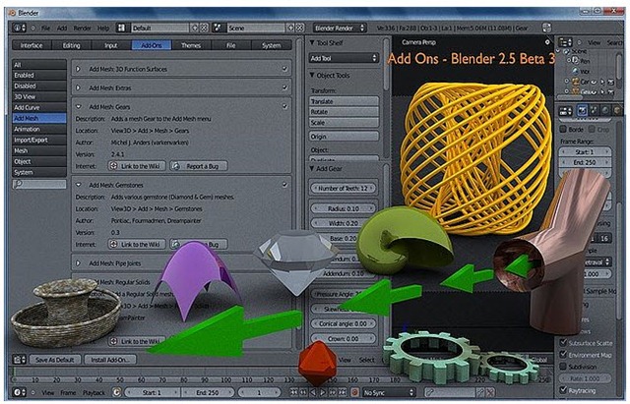Viewport: 630px width, 404px height.
Task: Click the fullscreen toggle icon in info header
Action: pos(546,29)
